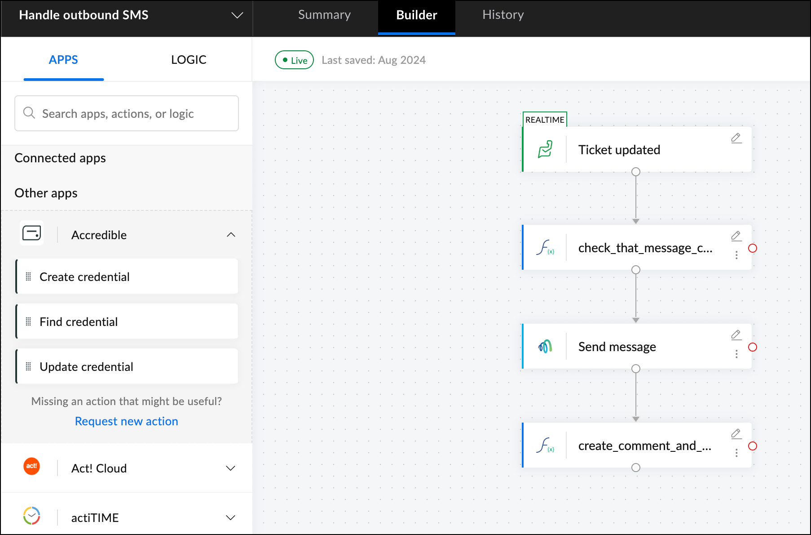Select the Create credential action
The height and width of the screenshot is (535, 811).
pos(127,276)
